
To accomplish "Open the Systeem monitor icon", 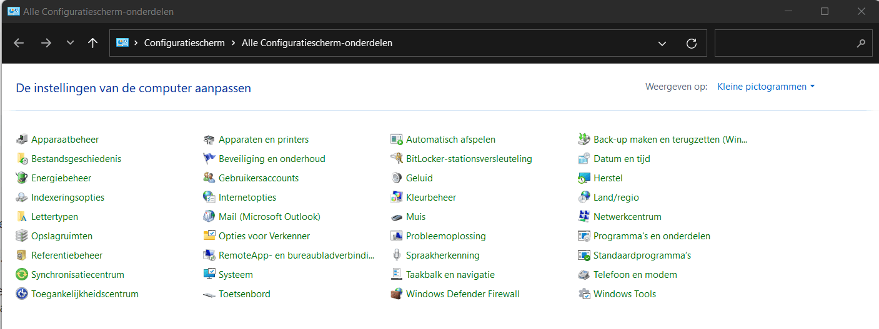I will (x=209, y=275).
